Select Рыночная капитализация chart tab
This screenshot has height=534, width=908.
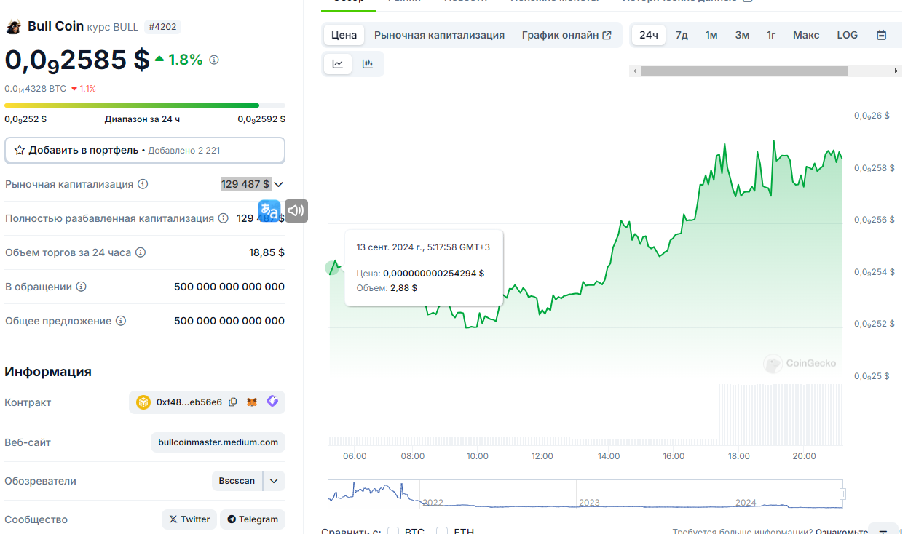coord(439,35)
